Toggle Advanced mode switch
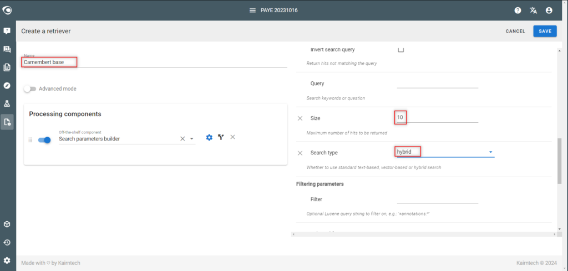 (x=30, y=89)
